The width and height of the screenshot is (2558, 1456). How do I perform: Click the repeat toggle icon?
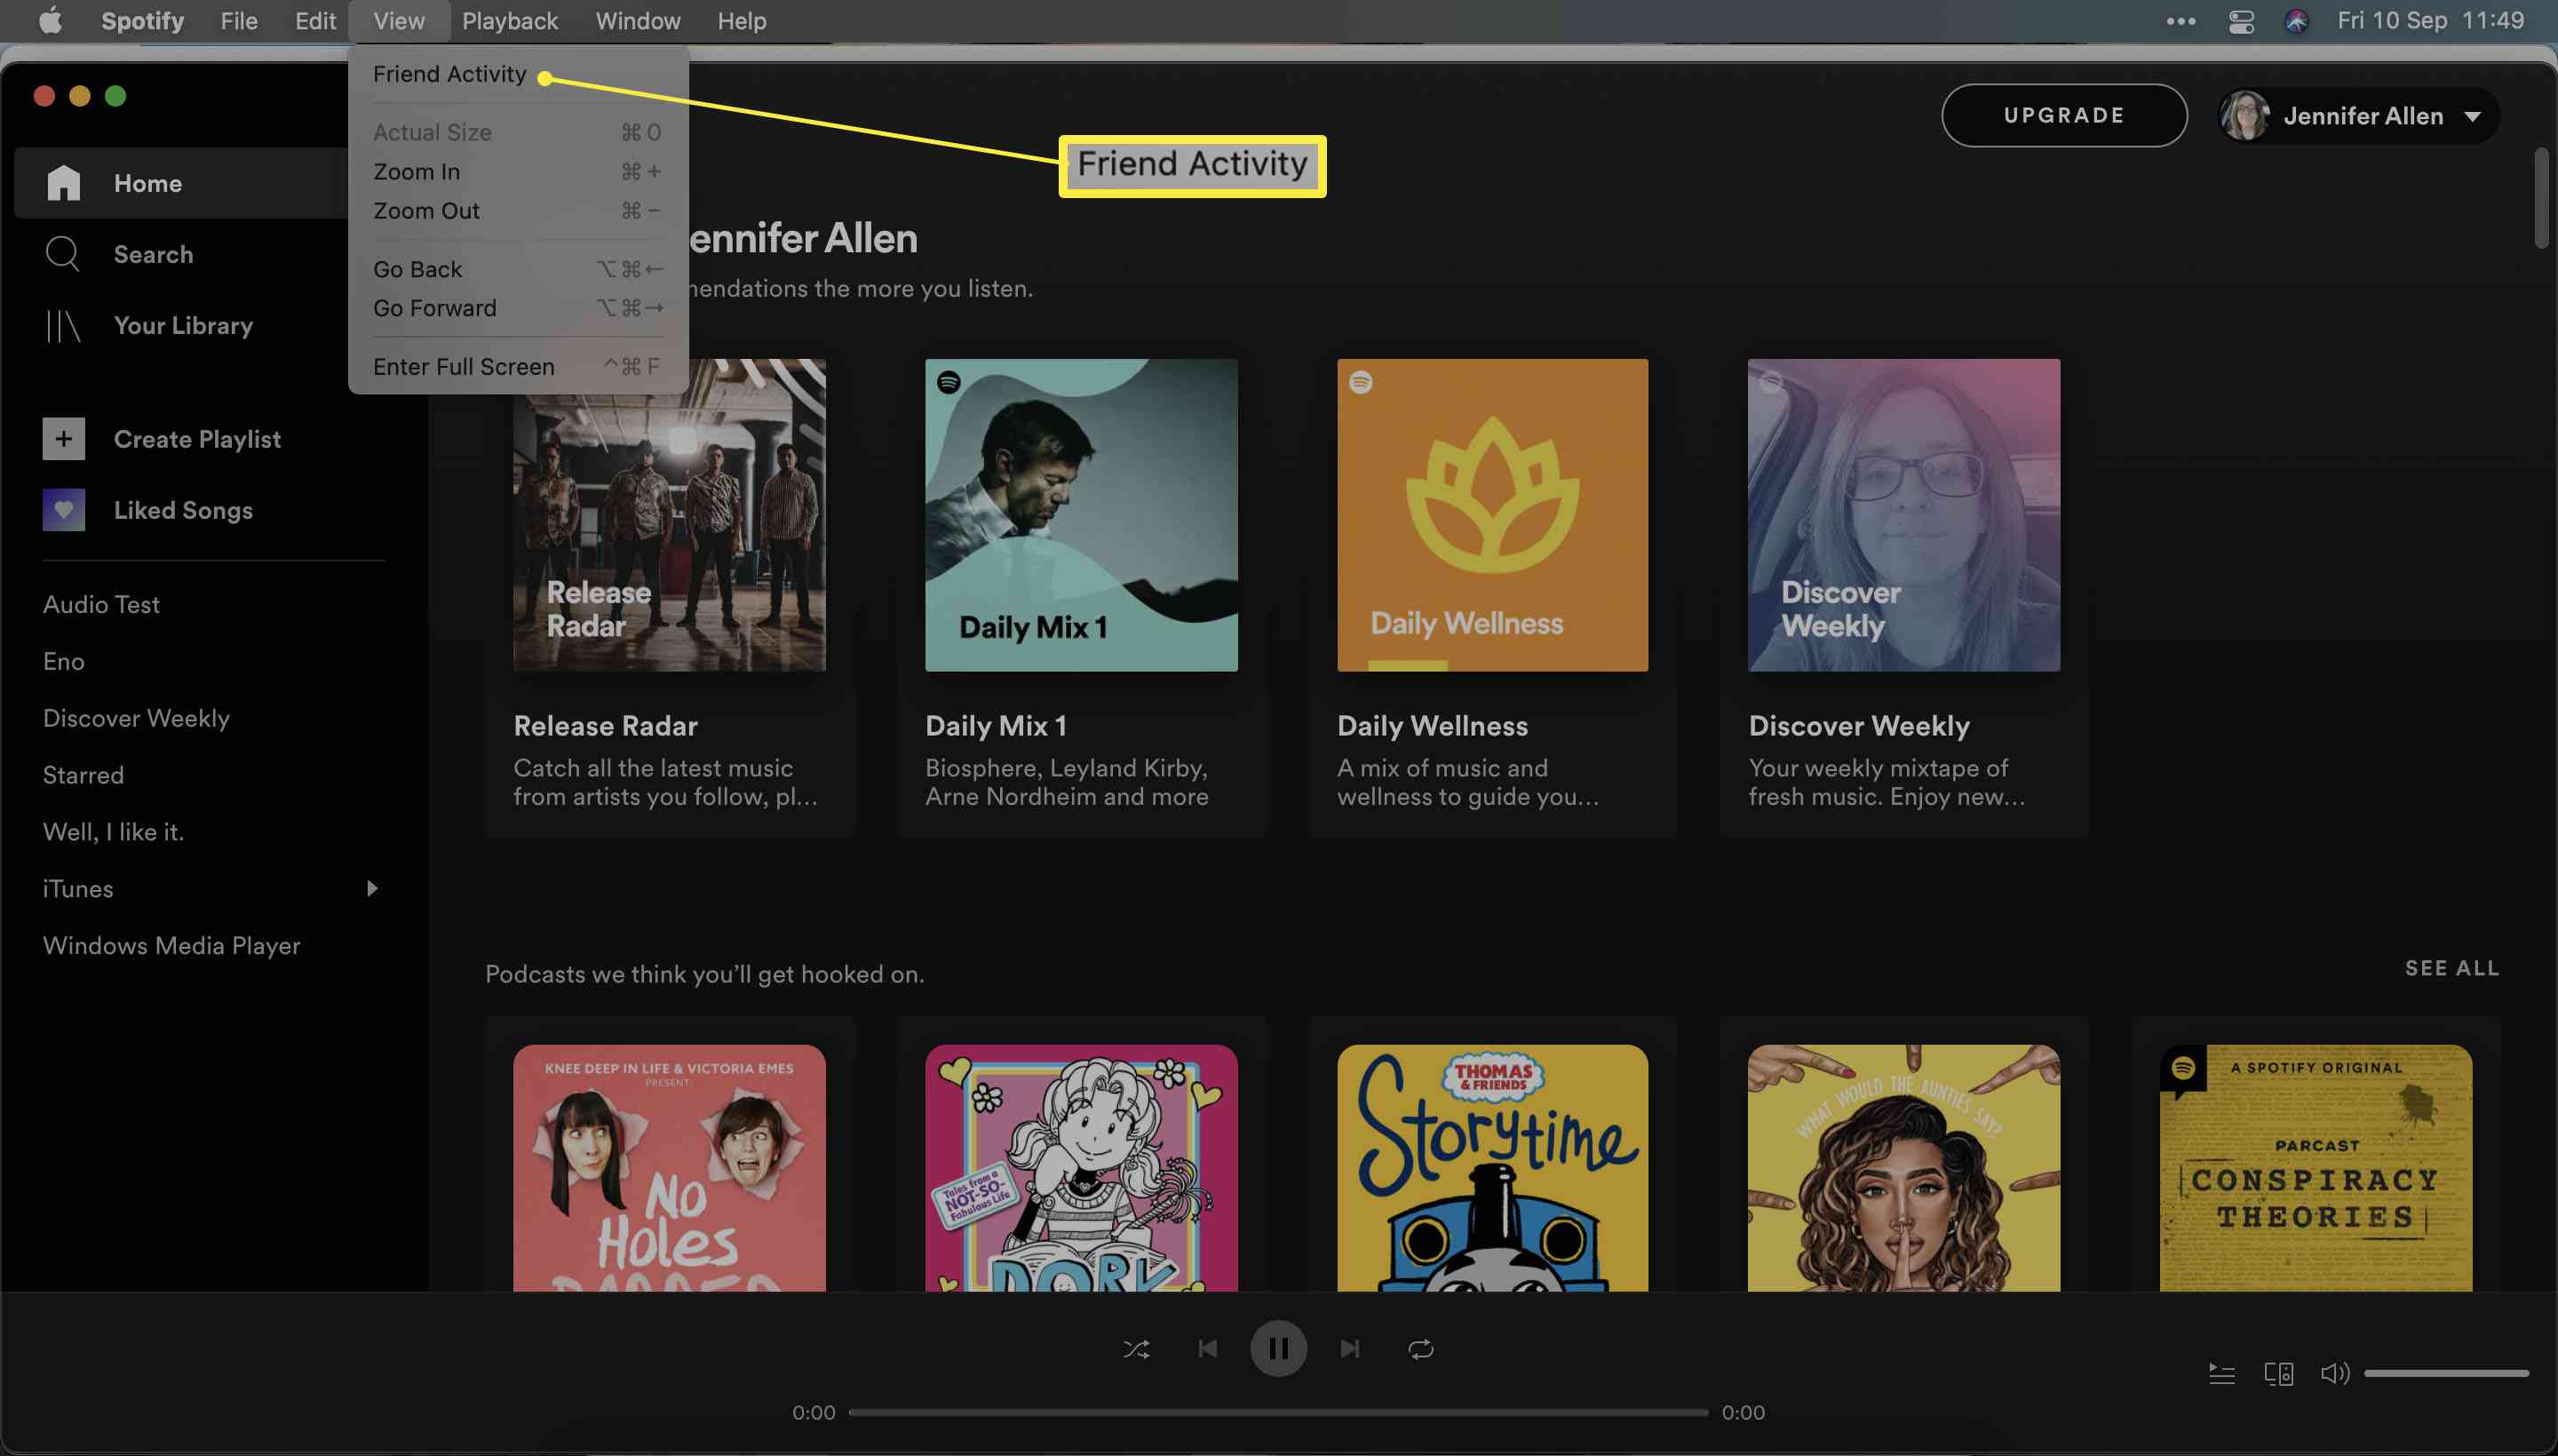point(1419,1349)
